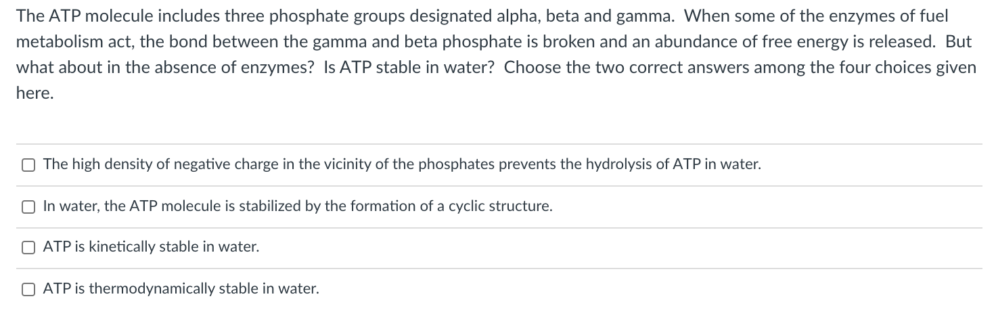The width and height of the screenshot is (996, 326).
Task: Click the word 'kinetically' in the third answer
Action: coord(116,248)
